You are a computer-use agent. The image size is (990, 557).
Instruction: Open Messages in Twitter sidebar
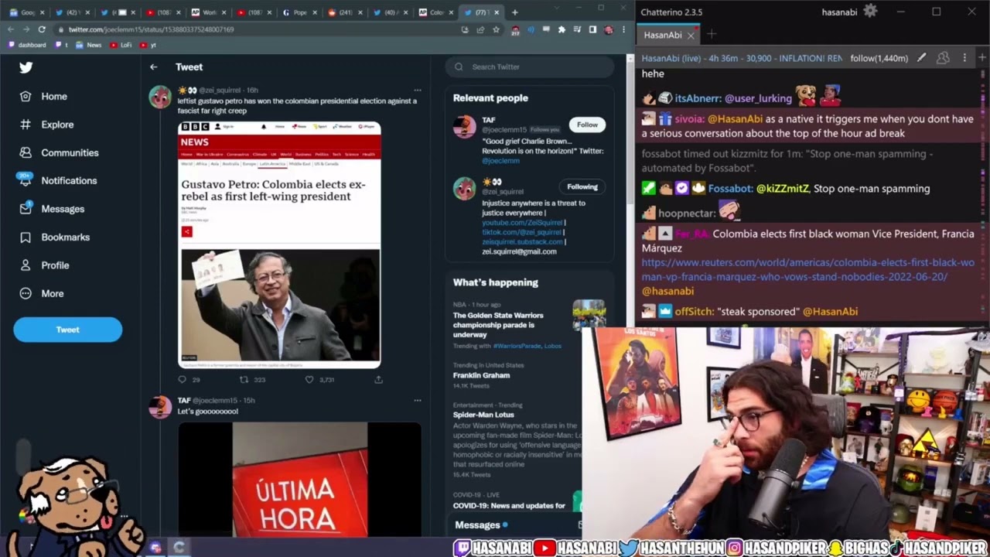point(52,209)
